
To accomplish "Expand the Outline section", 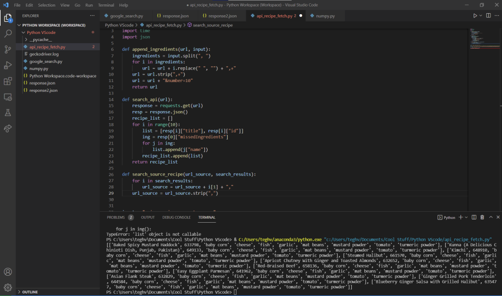I will 31,292.
